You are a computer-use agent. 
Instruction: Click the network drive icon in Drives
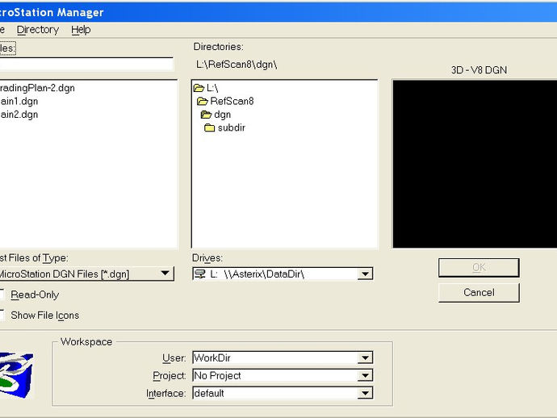[200, 274]
